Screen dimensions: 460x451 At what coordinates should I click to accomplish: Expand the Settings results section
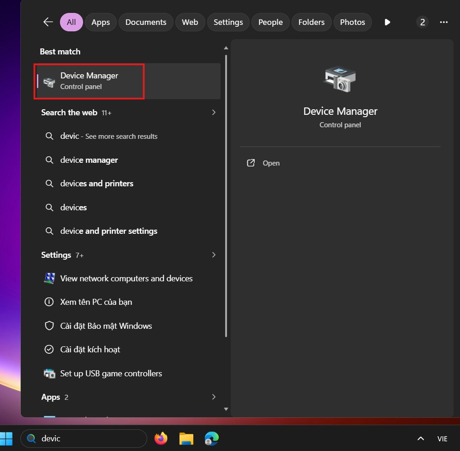(x=213, y=255)
